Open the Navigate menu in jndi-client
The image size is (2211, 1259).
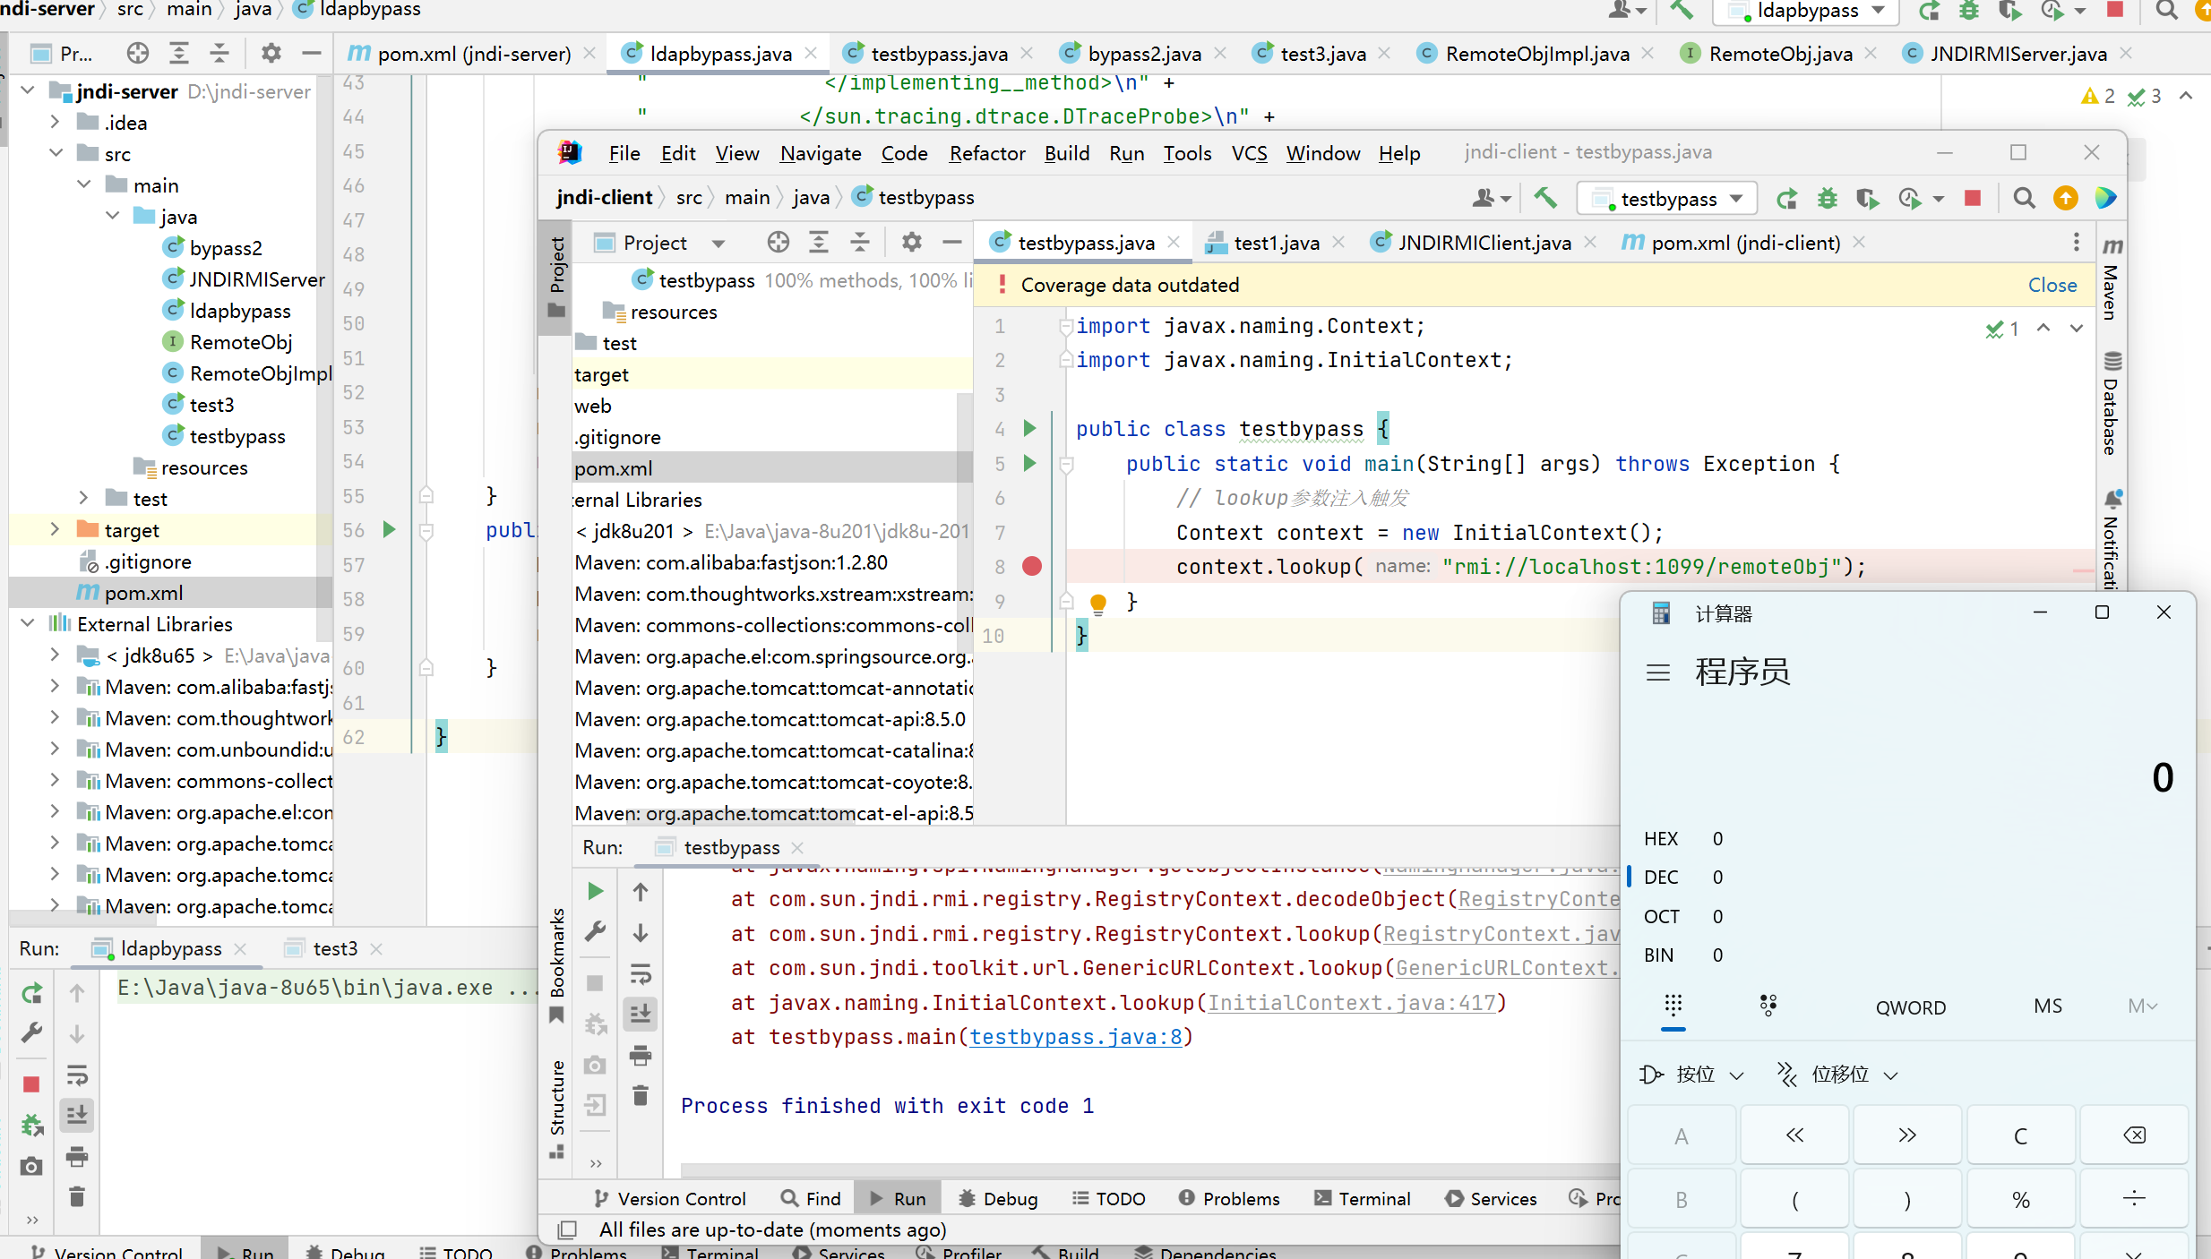point(820,153)
